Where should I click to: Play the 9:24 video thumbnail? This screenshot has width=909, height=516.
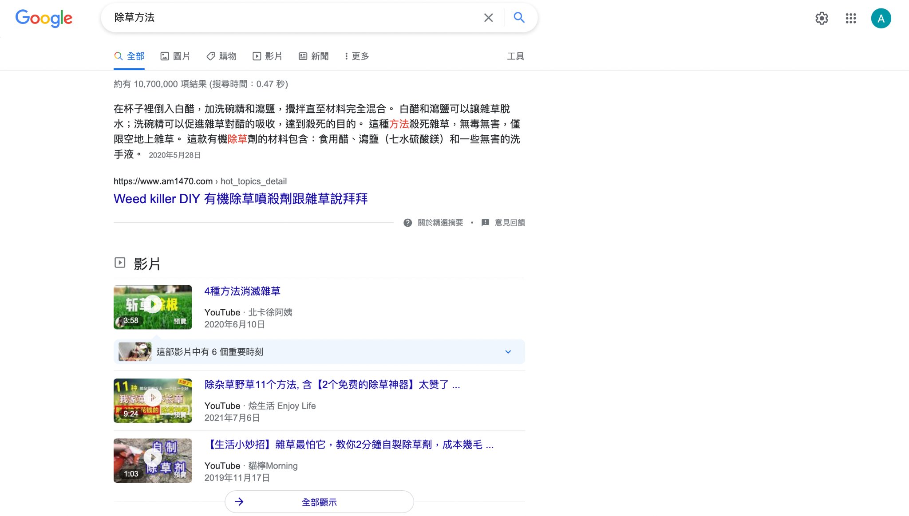click(153, 400)
